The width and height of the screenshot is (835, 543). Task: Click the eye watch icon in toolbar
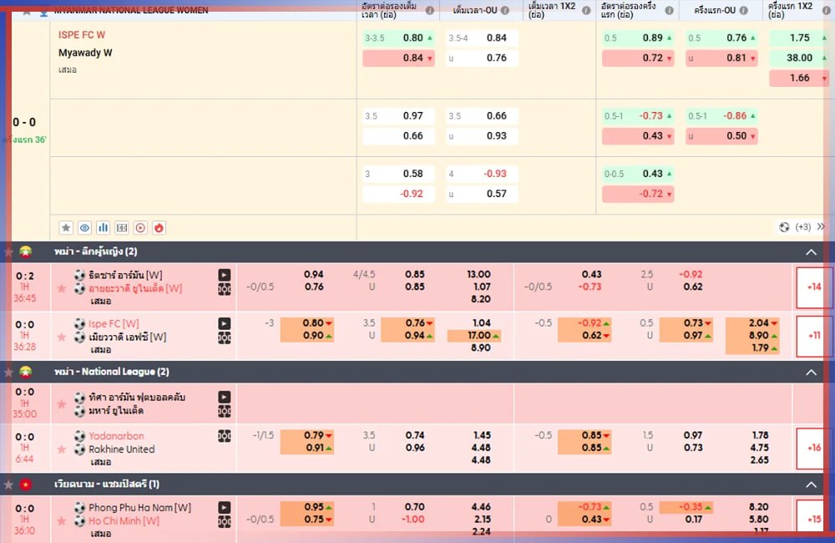click(x=84, y=227)
